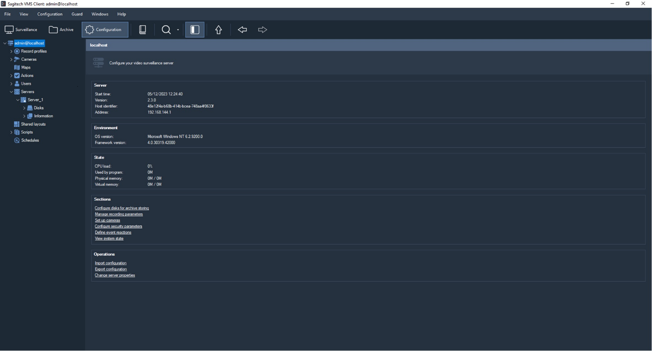Expand the Disks node under Server_1

[x=24, y=108]
